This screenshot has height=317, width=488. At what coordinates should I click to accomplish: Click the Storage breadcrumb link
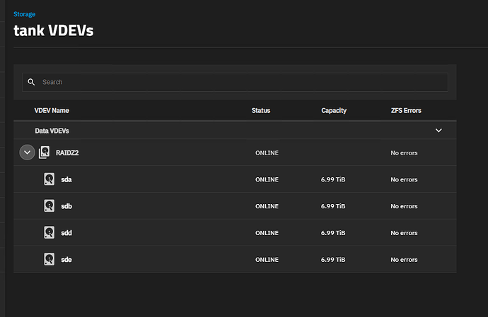24,13
